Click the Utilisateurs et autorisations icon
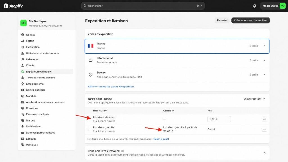Viewport: 288px width, 162px height. pyautogui.click(x=22, y=53)
